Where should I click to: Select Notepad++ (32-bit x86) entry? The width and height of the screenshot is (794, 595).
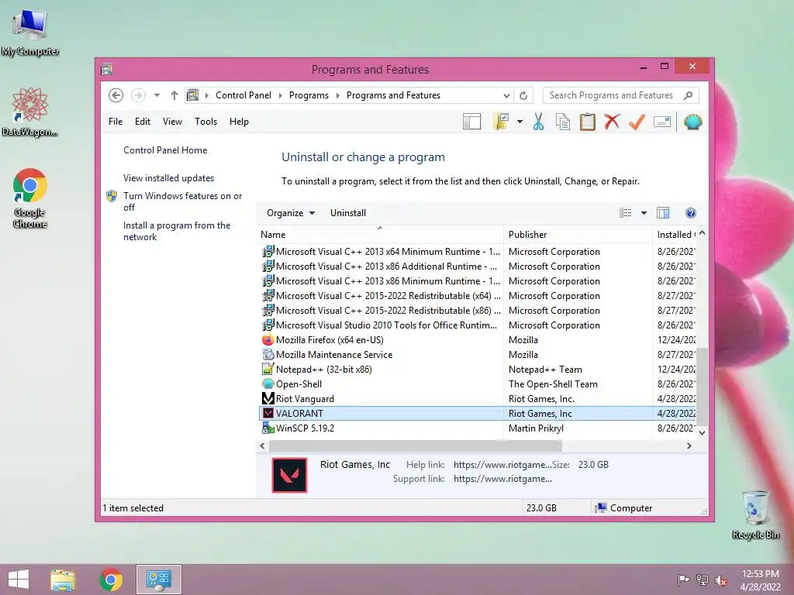(x=478, y=370)
